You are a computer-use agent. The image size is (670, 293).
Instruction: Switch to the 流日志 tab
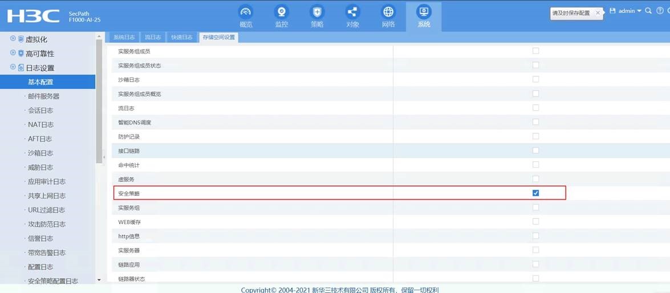click(153, 37)
